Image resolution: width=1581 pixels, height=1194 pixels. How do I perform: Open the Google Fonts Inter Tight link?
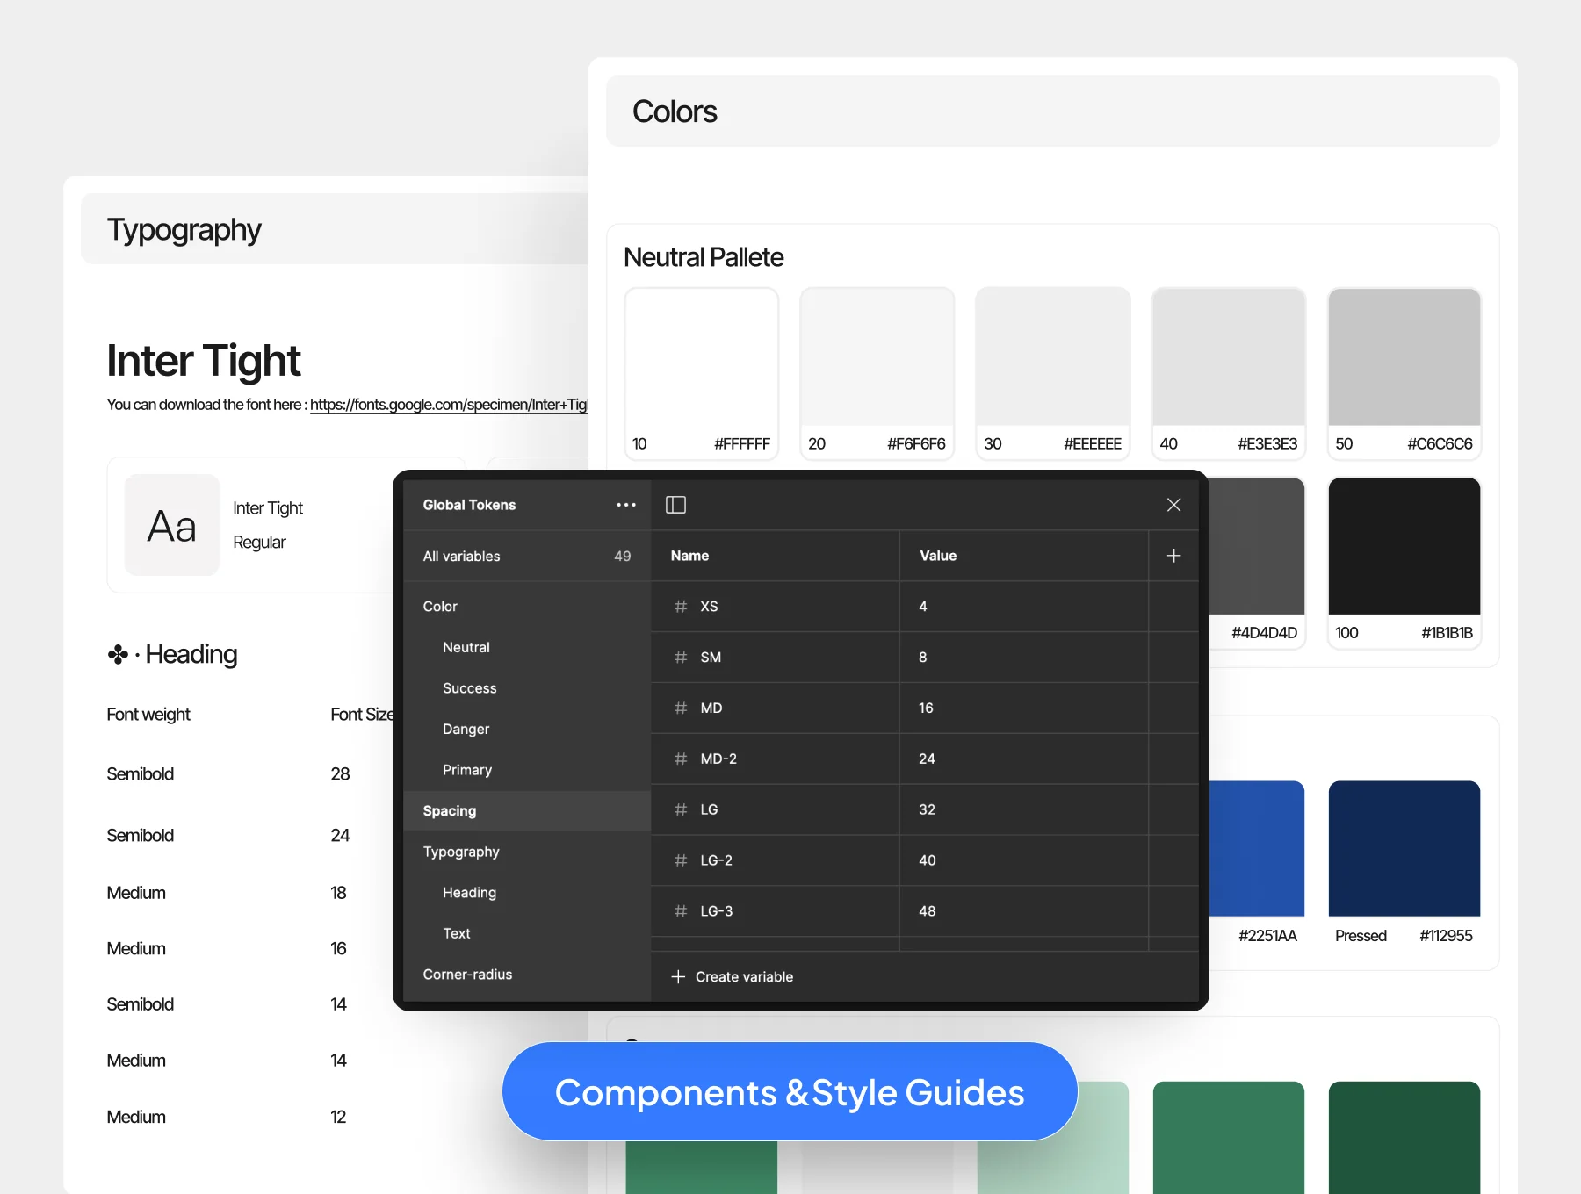click(449, 405)
